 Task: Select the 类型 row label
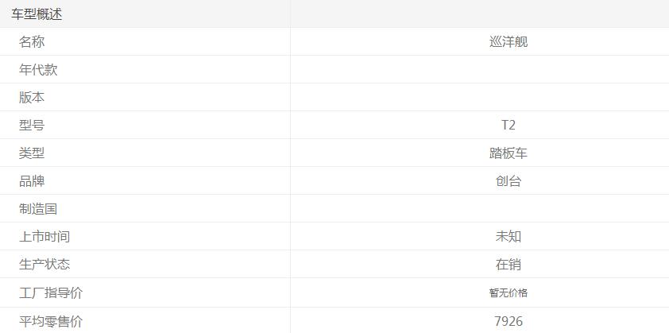pyautogui.click(x=32, y=153)
